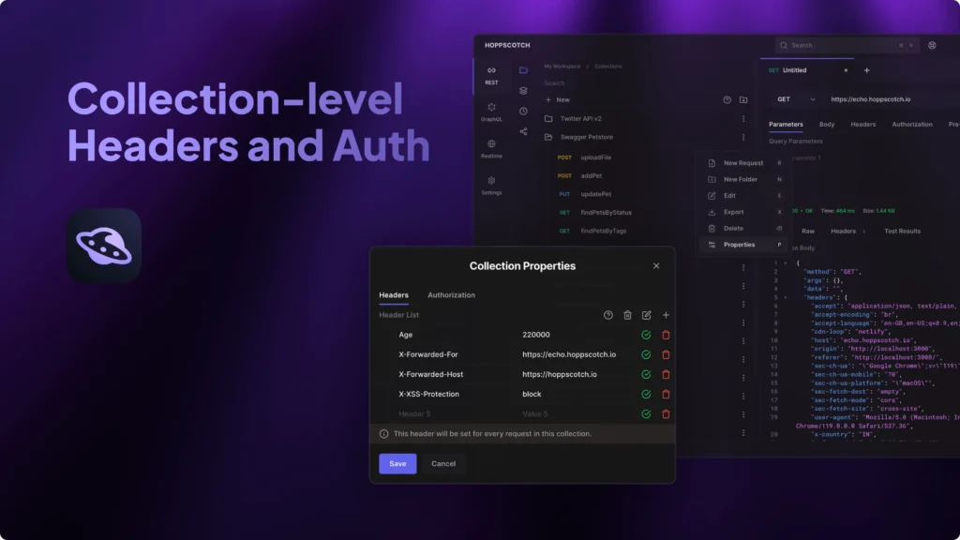
Task: Toggle the X-XSS-Protection header active checkmark
Action: tap(646, 395)
